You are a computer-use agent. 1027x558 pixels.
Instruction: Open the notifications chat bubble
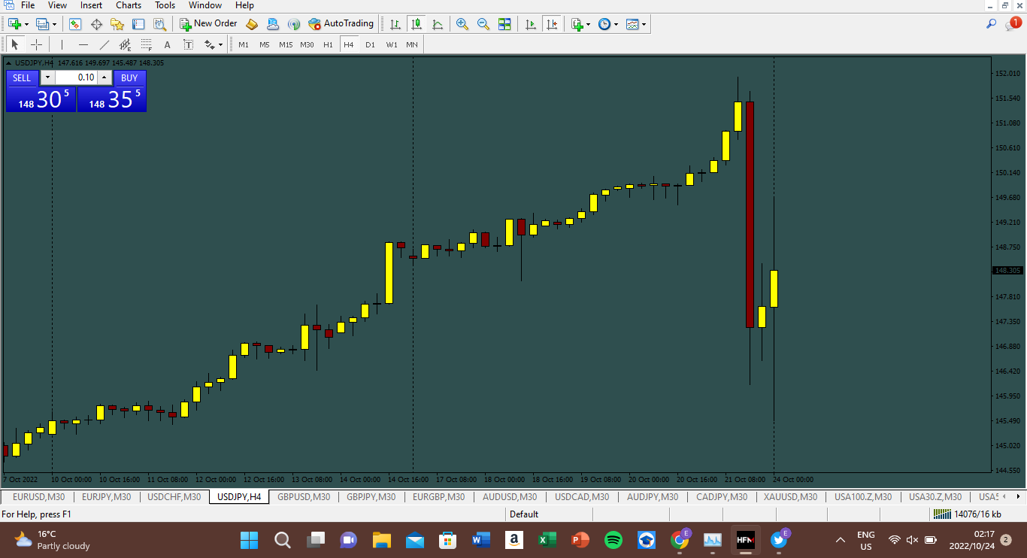(x=1012, y=24)
